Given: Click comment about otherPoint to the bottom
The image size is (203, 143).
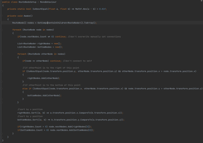Looking at the screenshot, I should tap(52, 85).
